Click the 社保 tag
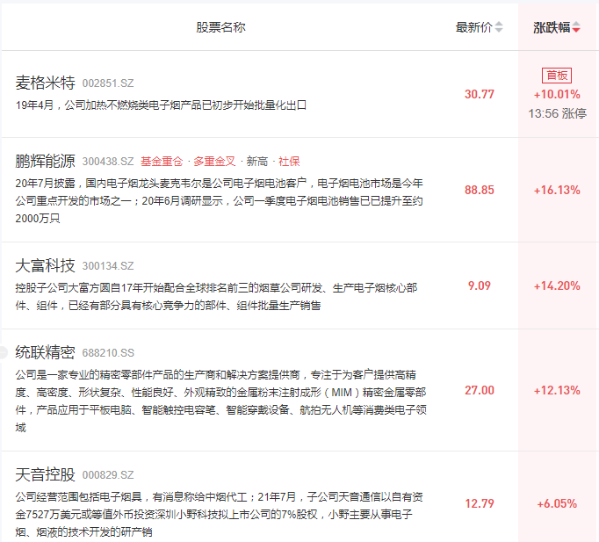The image size is (599, 542). (x=289, y=162)
